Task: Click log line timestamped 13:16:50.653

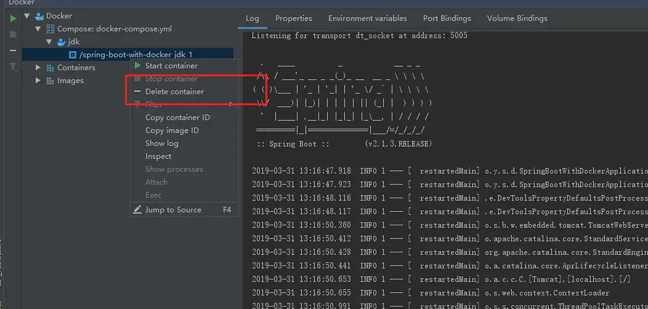Action: 442,279
